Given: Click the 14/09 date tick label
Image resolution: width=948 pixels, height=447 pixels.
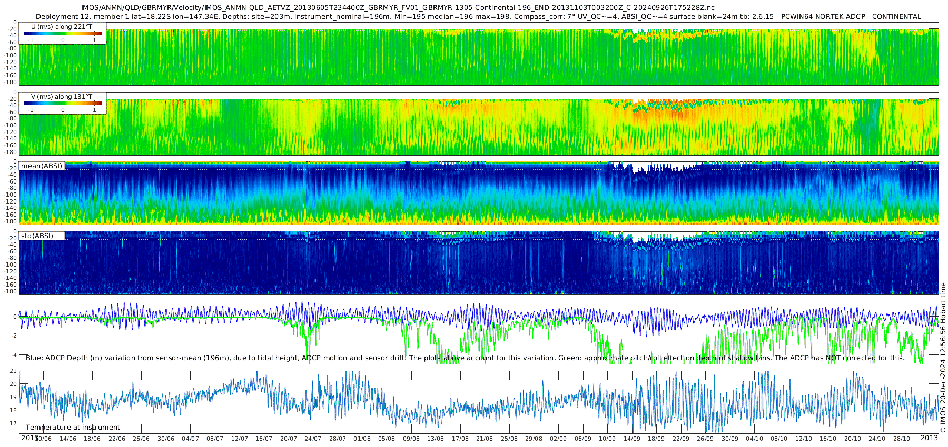Looking at the screenshot, I should coord(632,439).
